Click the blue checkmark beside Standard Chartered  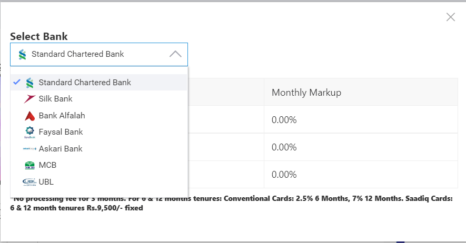pos(17,82)
